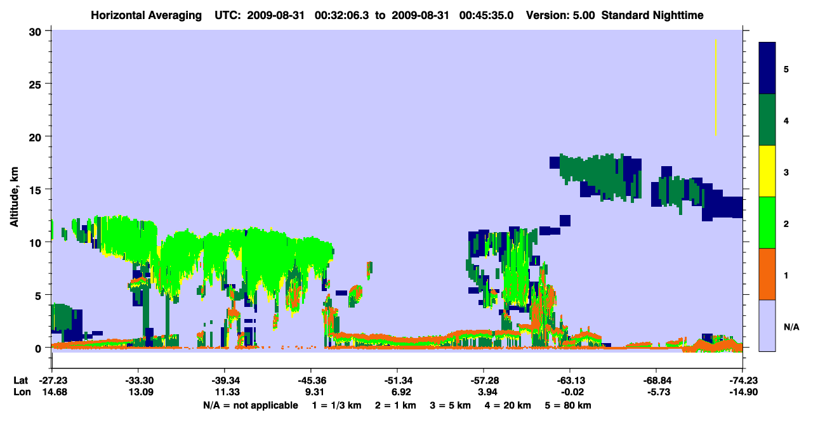The width and height of the screenshot is (825, 423).
Task: Click '3 = 5 km' legend text
Action: pyautogui.click(x=450, y=405)
